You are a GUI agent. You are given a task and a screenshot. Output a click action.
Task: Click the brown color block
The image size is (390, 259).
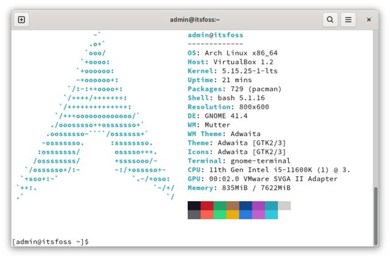click(x=233, y=205)
